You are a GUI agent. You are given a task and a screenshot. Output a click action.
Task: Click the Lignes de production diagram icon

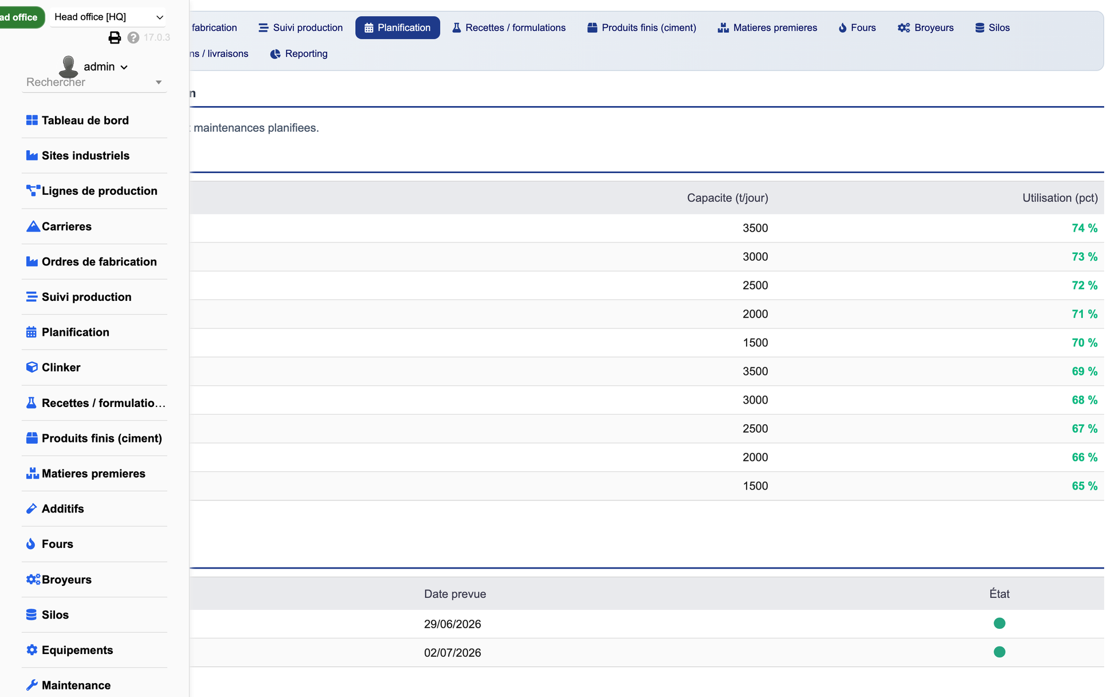pos(33,191)
